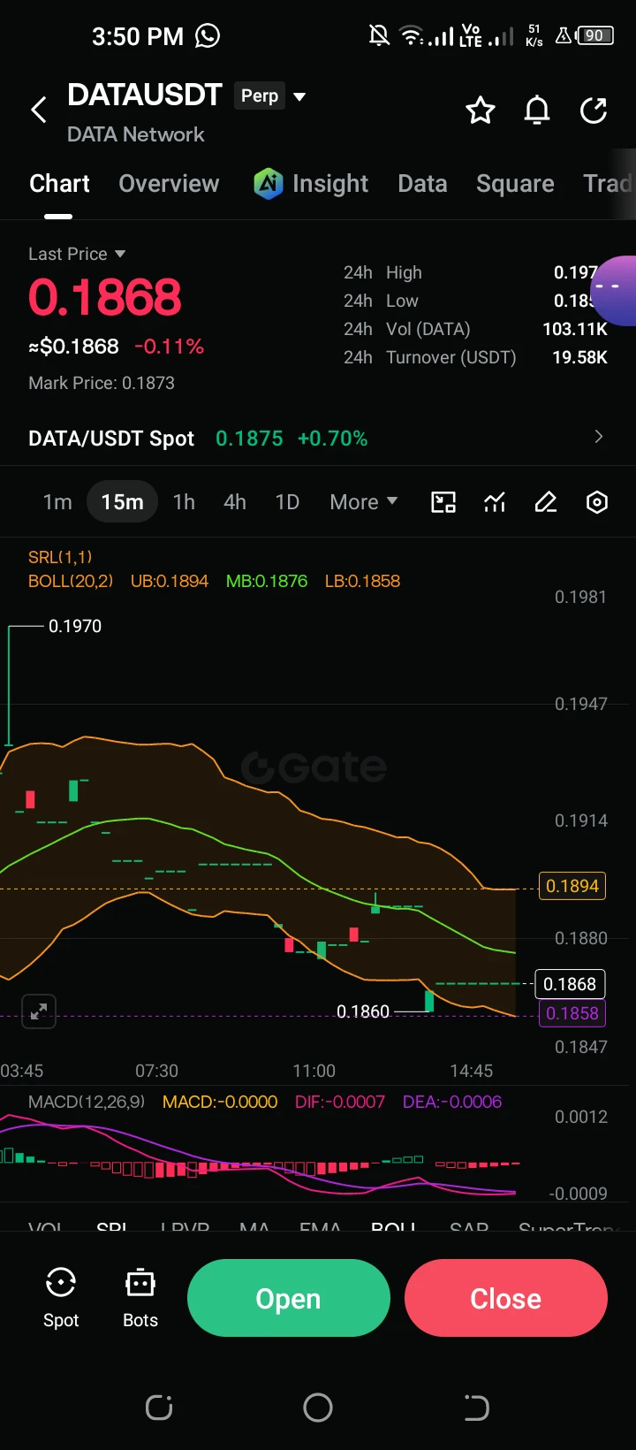
Task: Open the Bots shortcut
Action: click(x=140, y=1298)
